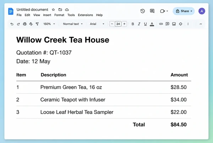The image size is (213, 143).
Task: Start a video call with camera icon
Action: 163,11
